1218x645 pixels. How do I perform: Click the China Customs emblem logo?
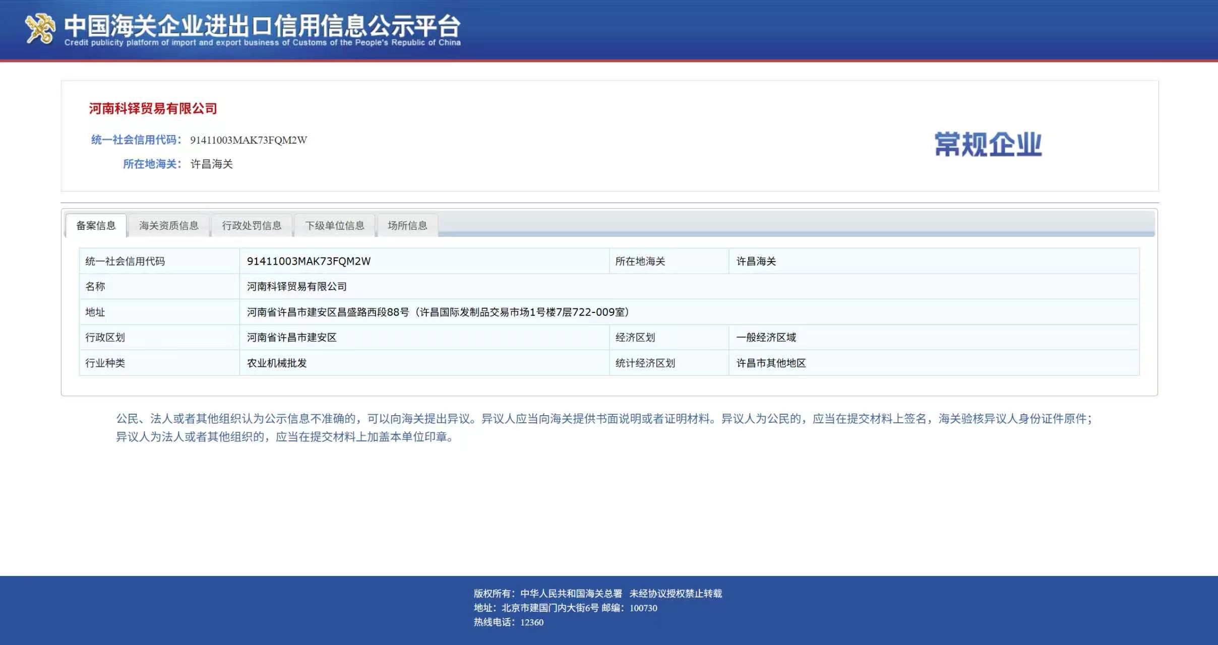[x=40, y=29]
